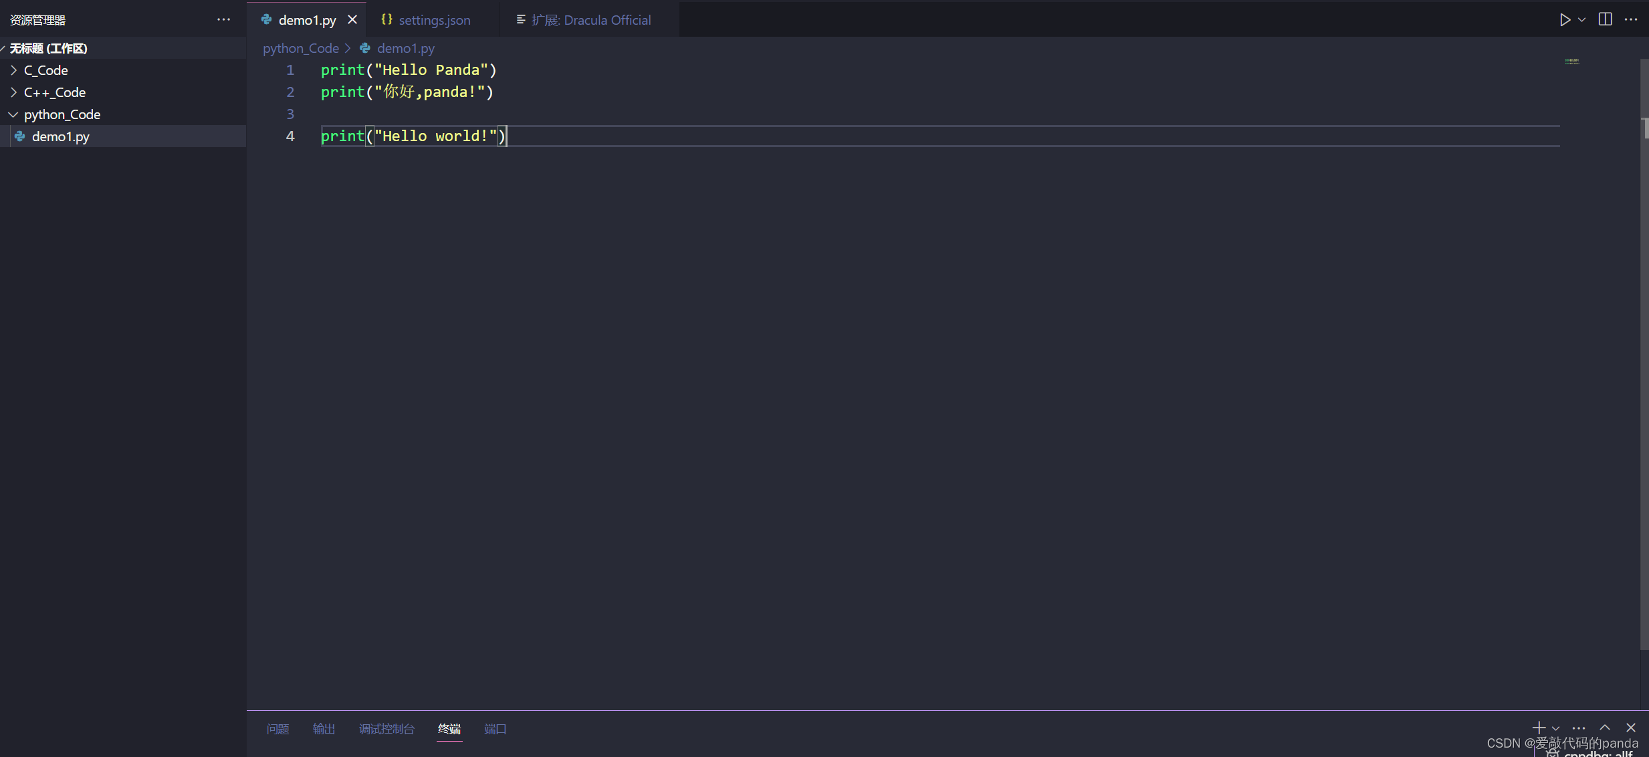Split the editor to the right
This screenshot has height=757, width=1649.
click(x=1605, y=19)
